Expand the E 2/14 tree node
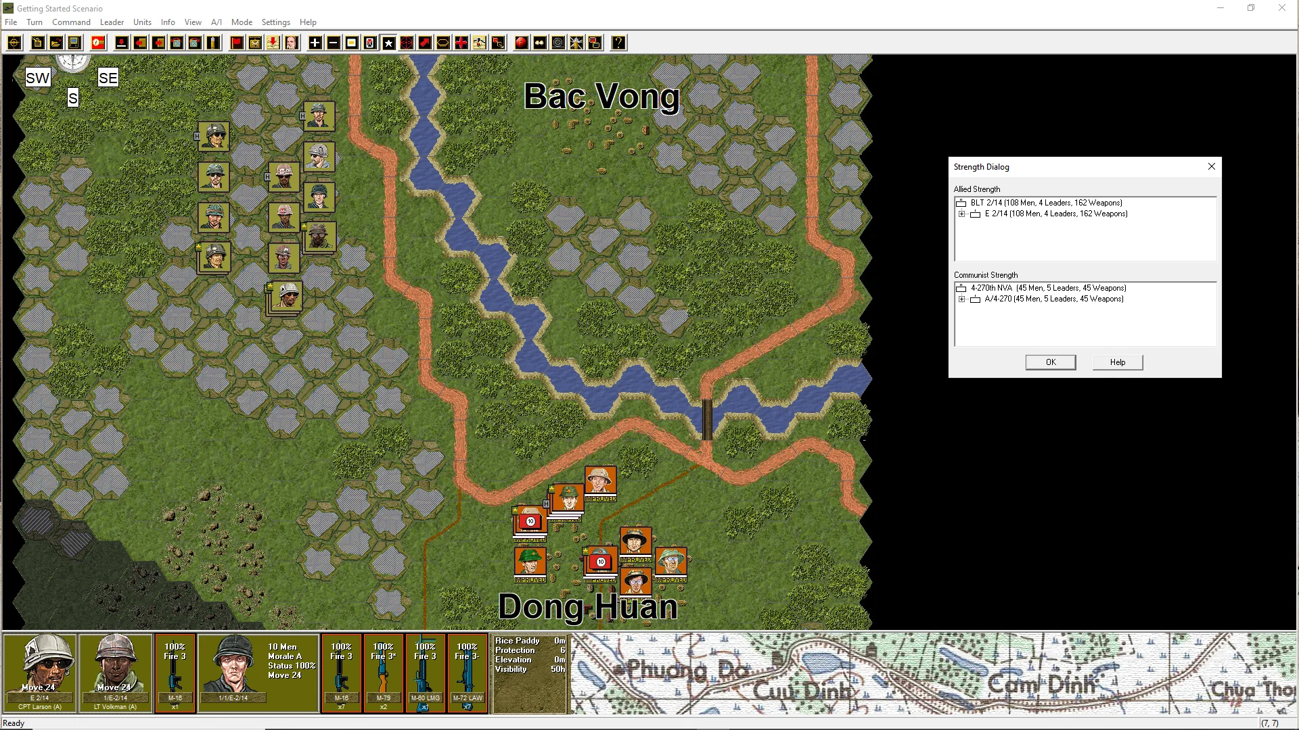Image resolution: width=1299 pixels, height=730 pixels. (961, 214)
